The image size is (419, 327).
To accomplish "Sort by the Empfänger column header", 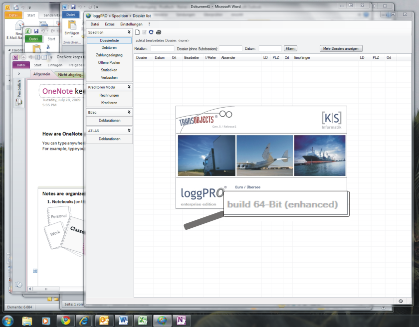I will point(325,58).
